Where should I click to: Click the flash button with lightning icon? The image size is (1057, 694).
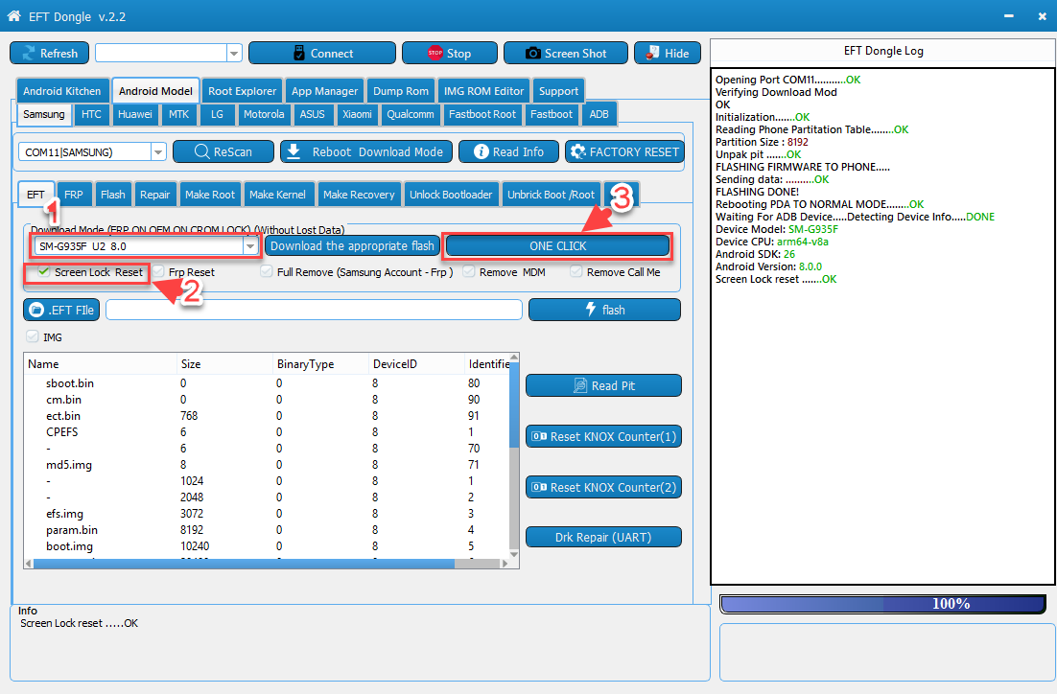pos(604,310)
